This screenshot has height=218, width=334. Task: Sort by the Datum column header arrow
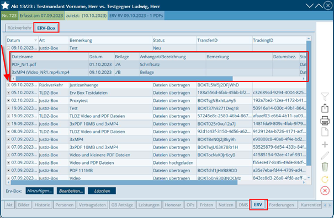(35, 40)
